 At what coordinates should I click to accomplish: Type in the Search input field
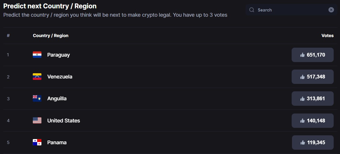(x=291, y=10)
